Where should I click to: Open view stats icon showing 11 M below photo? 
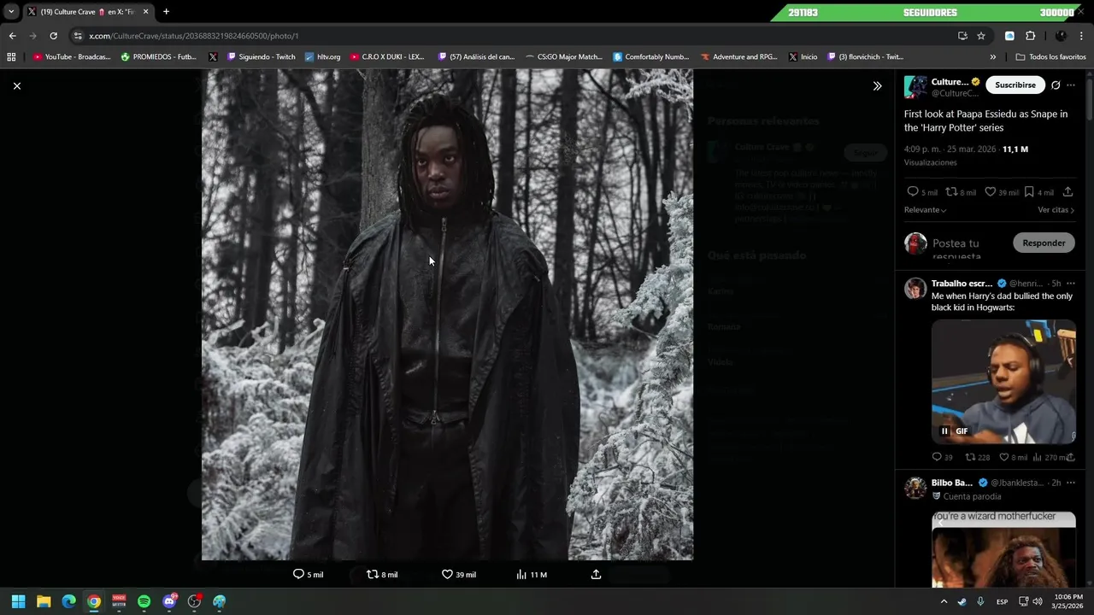coord(521,574)
